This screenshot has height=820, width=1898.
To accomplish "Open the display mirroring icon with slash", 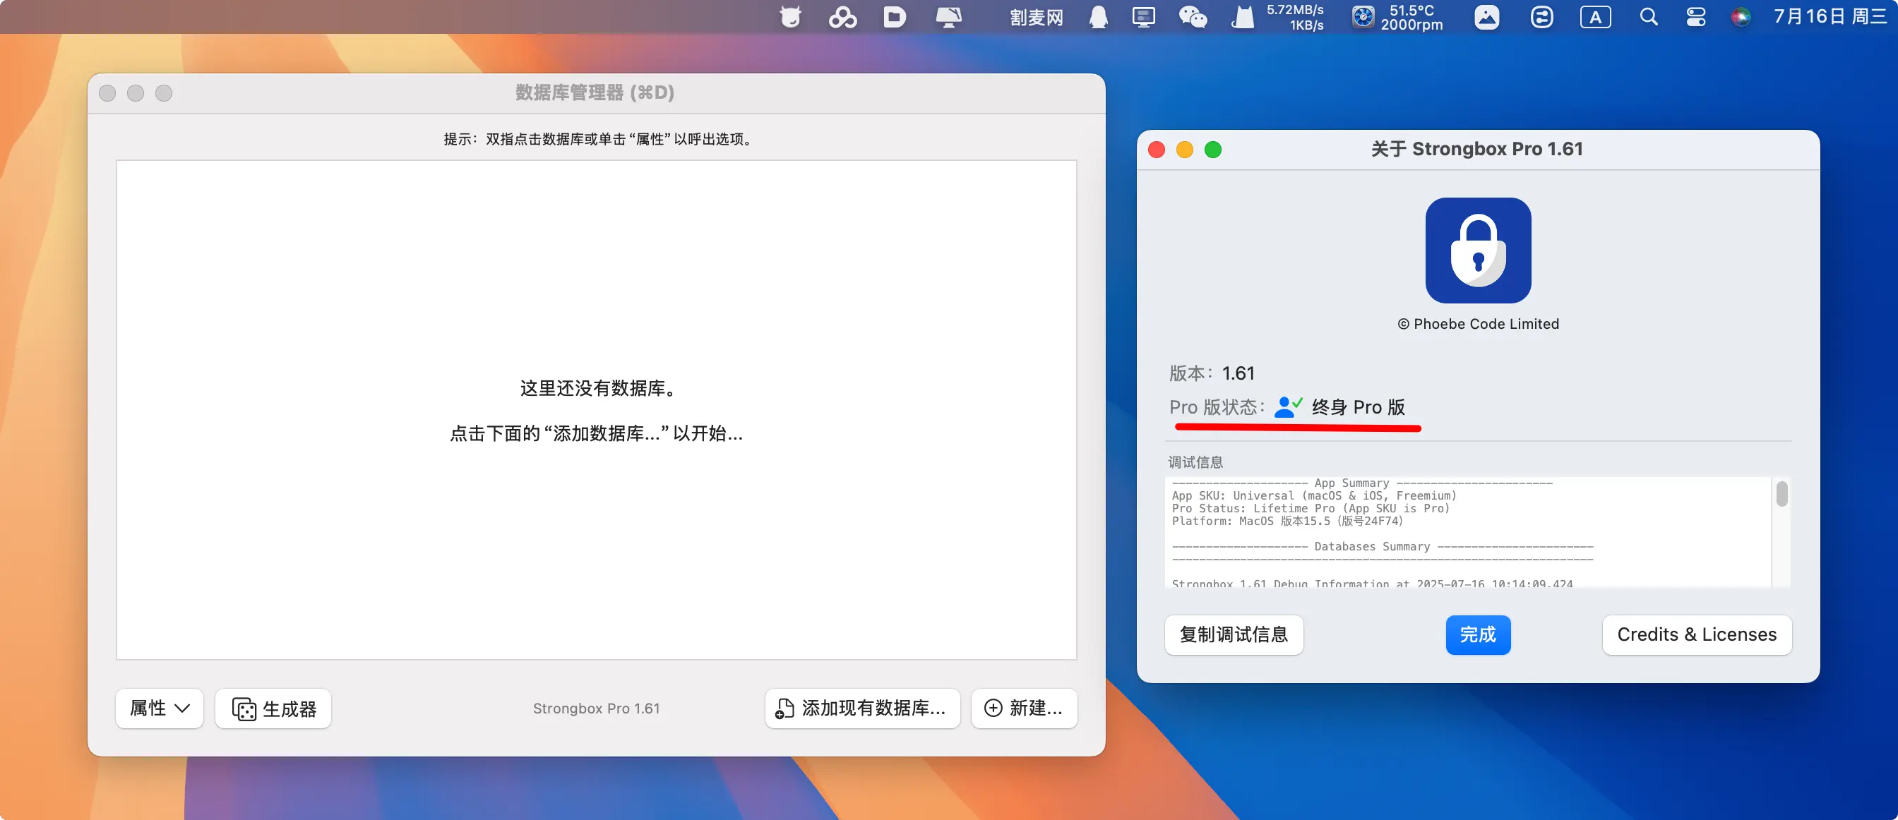I will coord(948,17).
